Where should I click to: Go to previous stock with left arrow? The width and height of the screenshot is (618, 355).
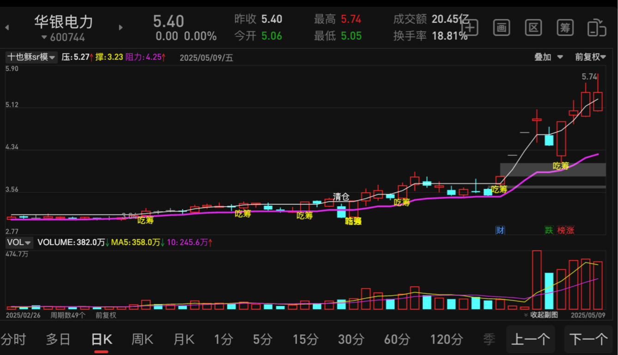(7, 28)
